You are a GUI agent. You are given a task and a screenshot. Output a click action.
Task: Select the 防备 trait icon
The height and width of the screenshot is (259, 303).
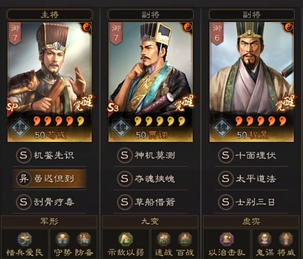tap(84, 239)
